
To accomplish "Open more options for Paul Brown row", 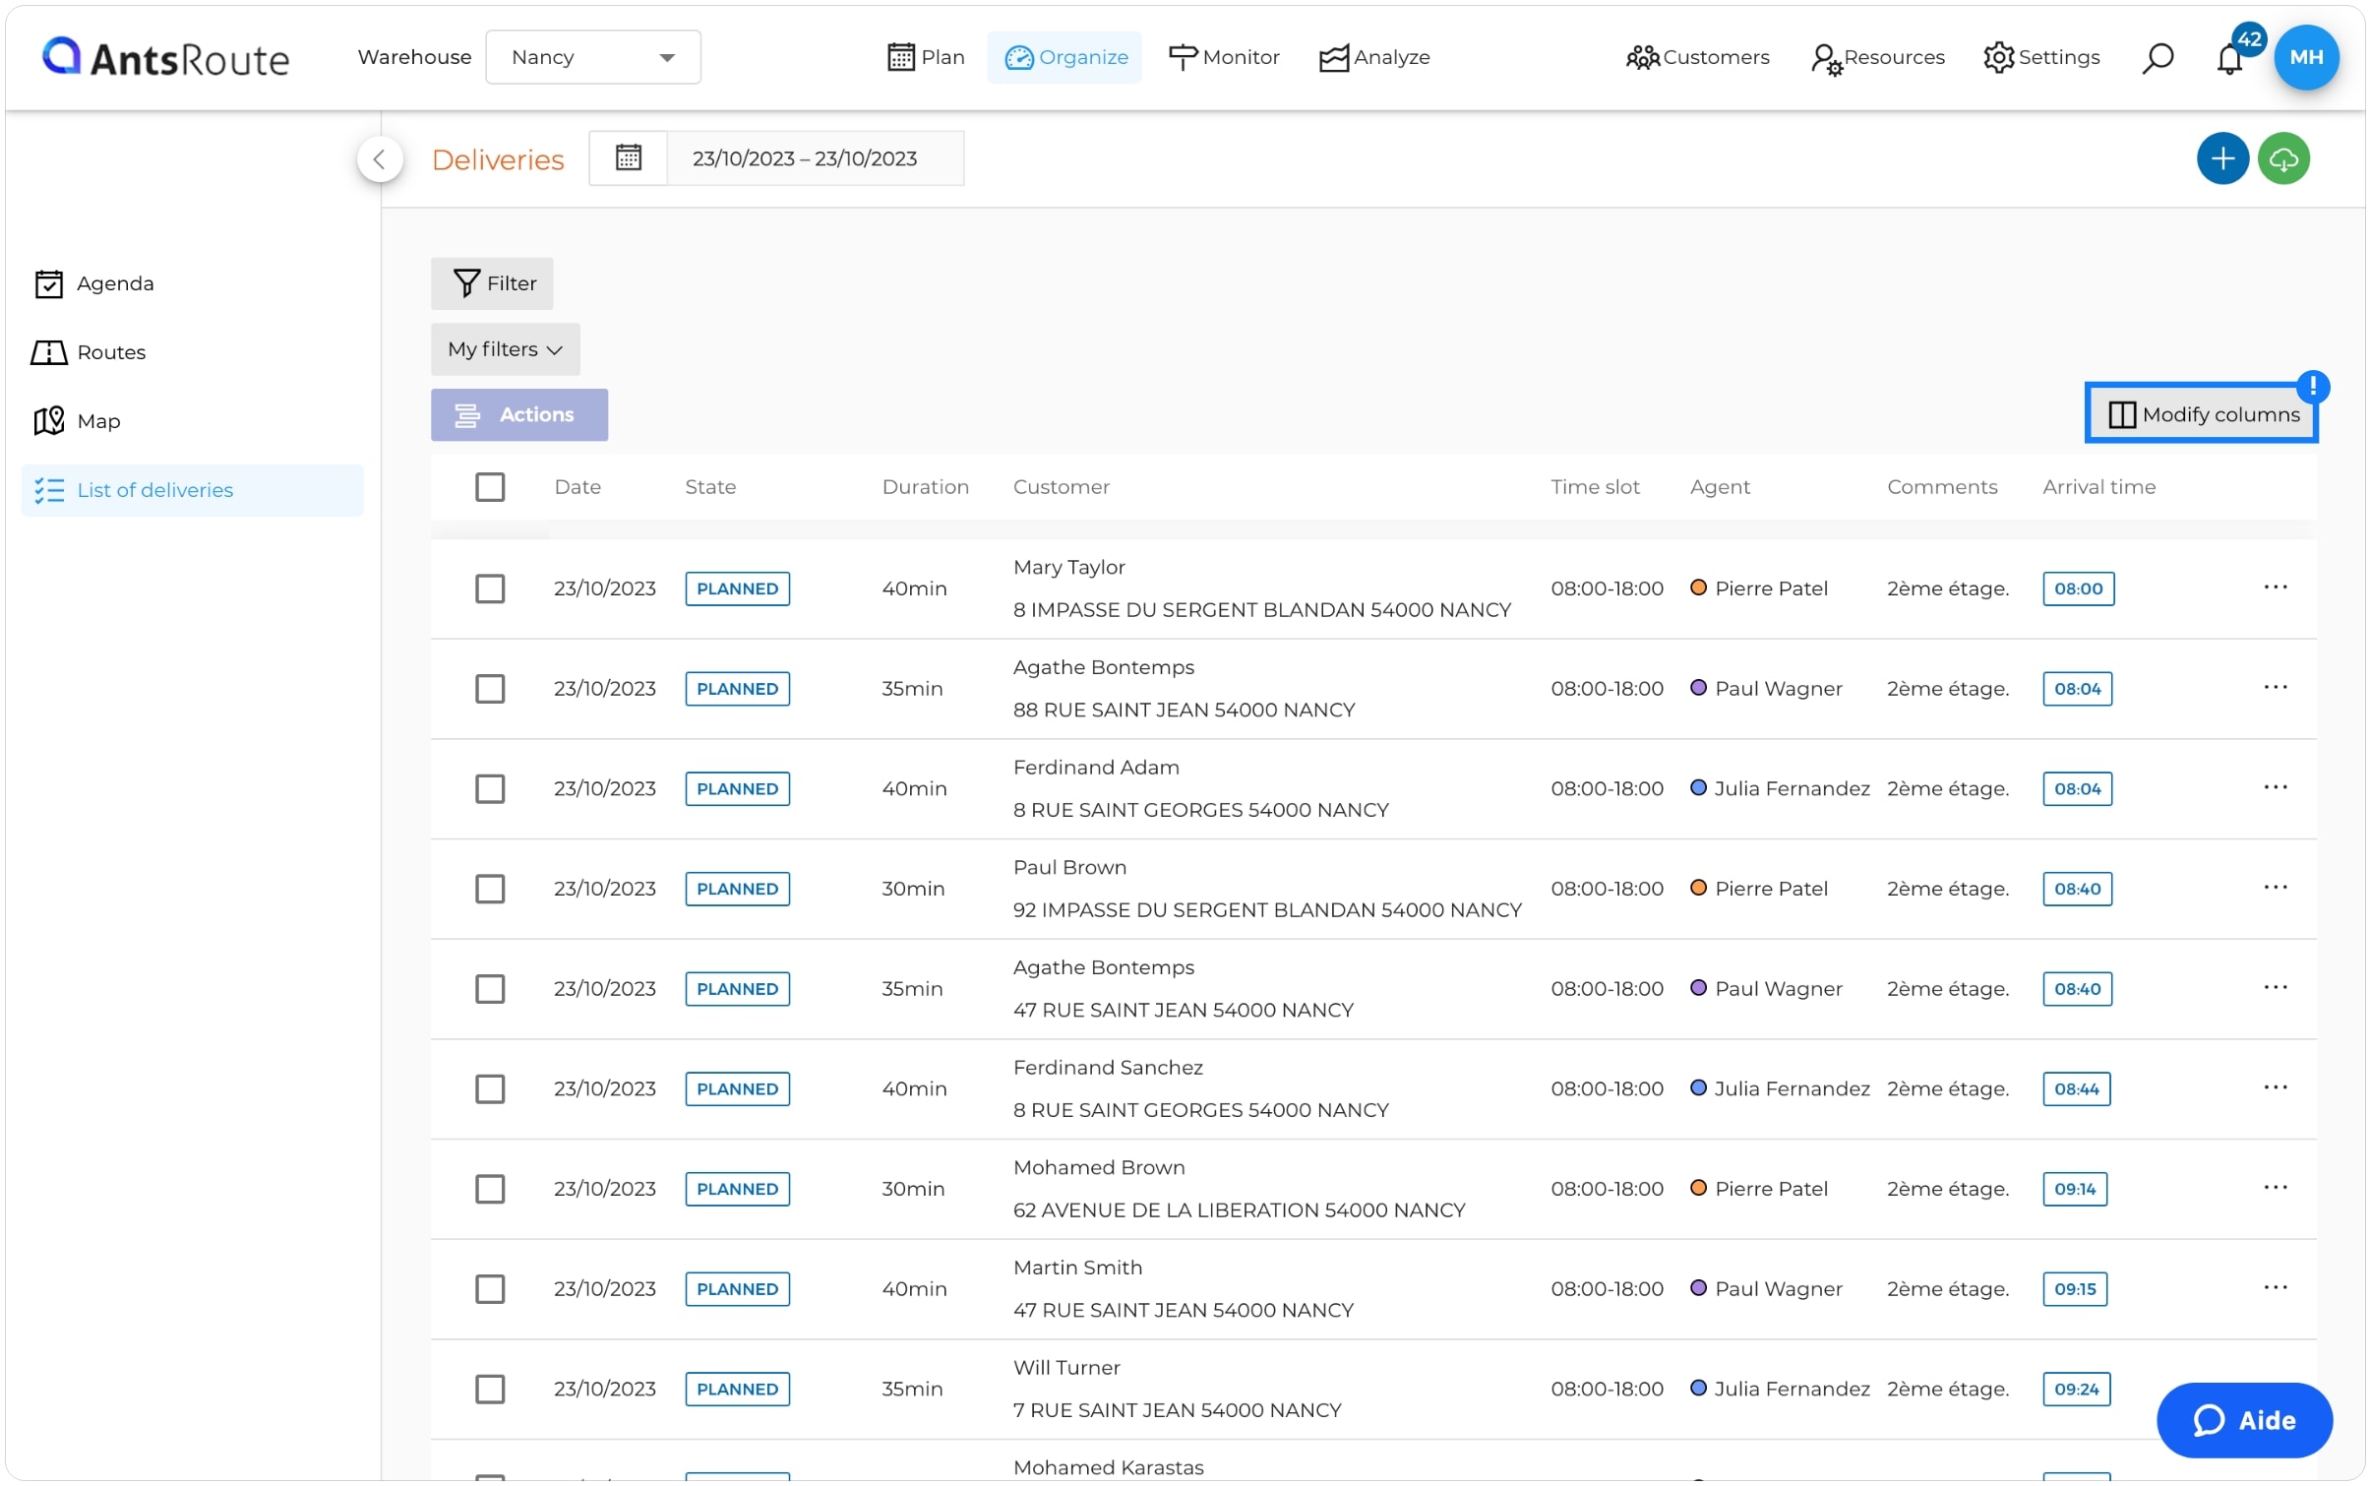I will [2275, 887].
